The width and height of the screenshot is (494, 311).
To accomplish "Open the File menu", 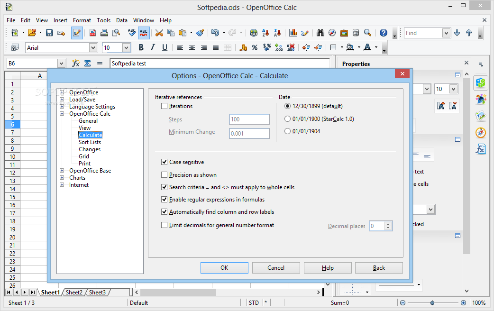I will click(11, 20).
